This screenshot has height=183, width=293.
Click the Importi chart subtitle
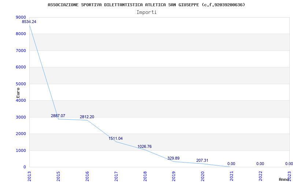pyautogui.click(x=146, y=12)
